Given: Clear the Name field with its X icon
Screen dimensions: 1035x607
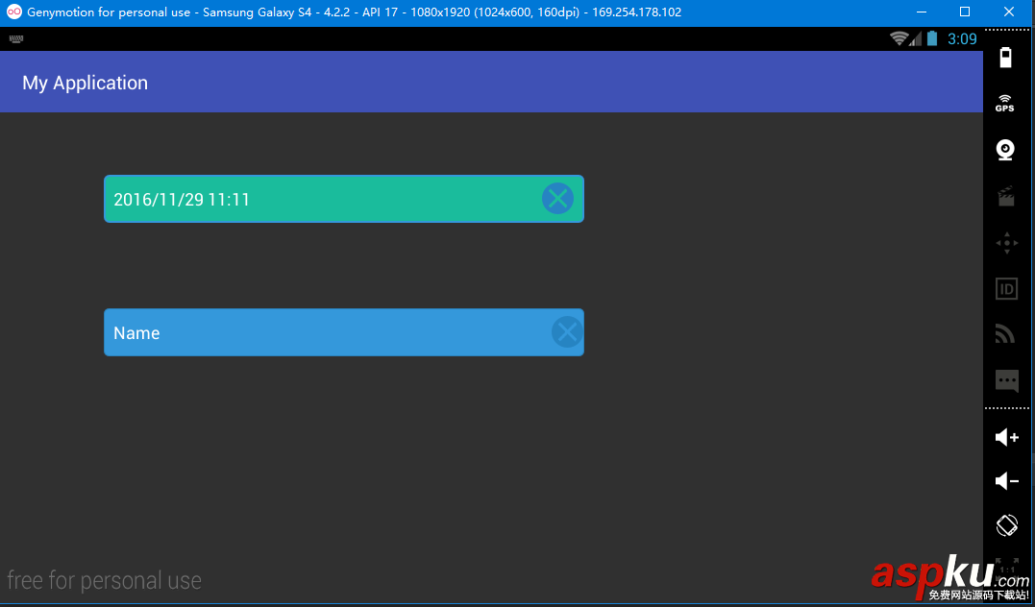Looking at the screenshot, I should [x=567, y=332].
